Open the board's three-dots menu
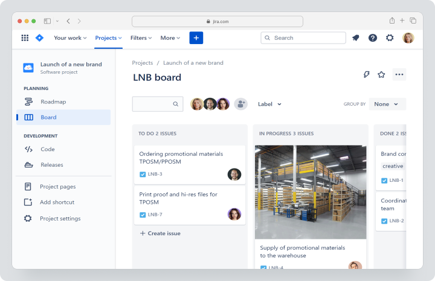Viewport: 435px width, 281px height. coord(399,74)
